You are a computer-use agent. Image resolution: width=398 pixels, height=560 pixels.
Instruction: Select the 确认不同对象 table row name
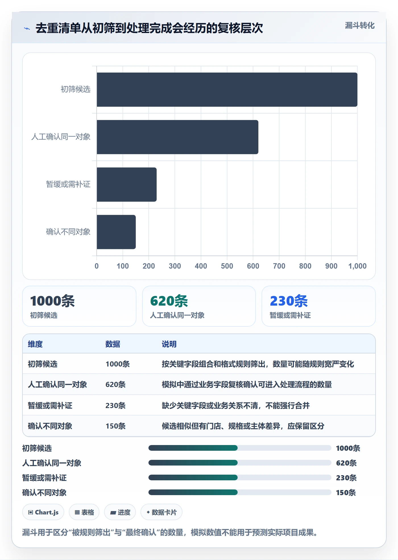[50, 426]
